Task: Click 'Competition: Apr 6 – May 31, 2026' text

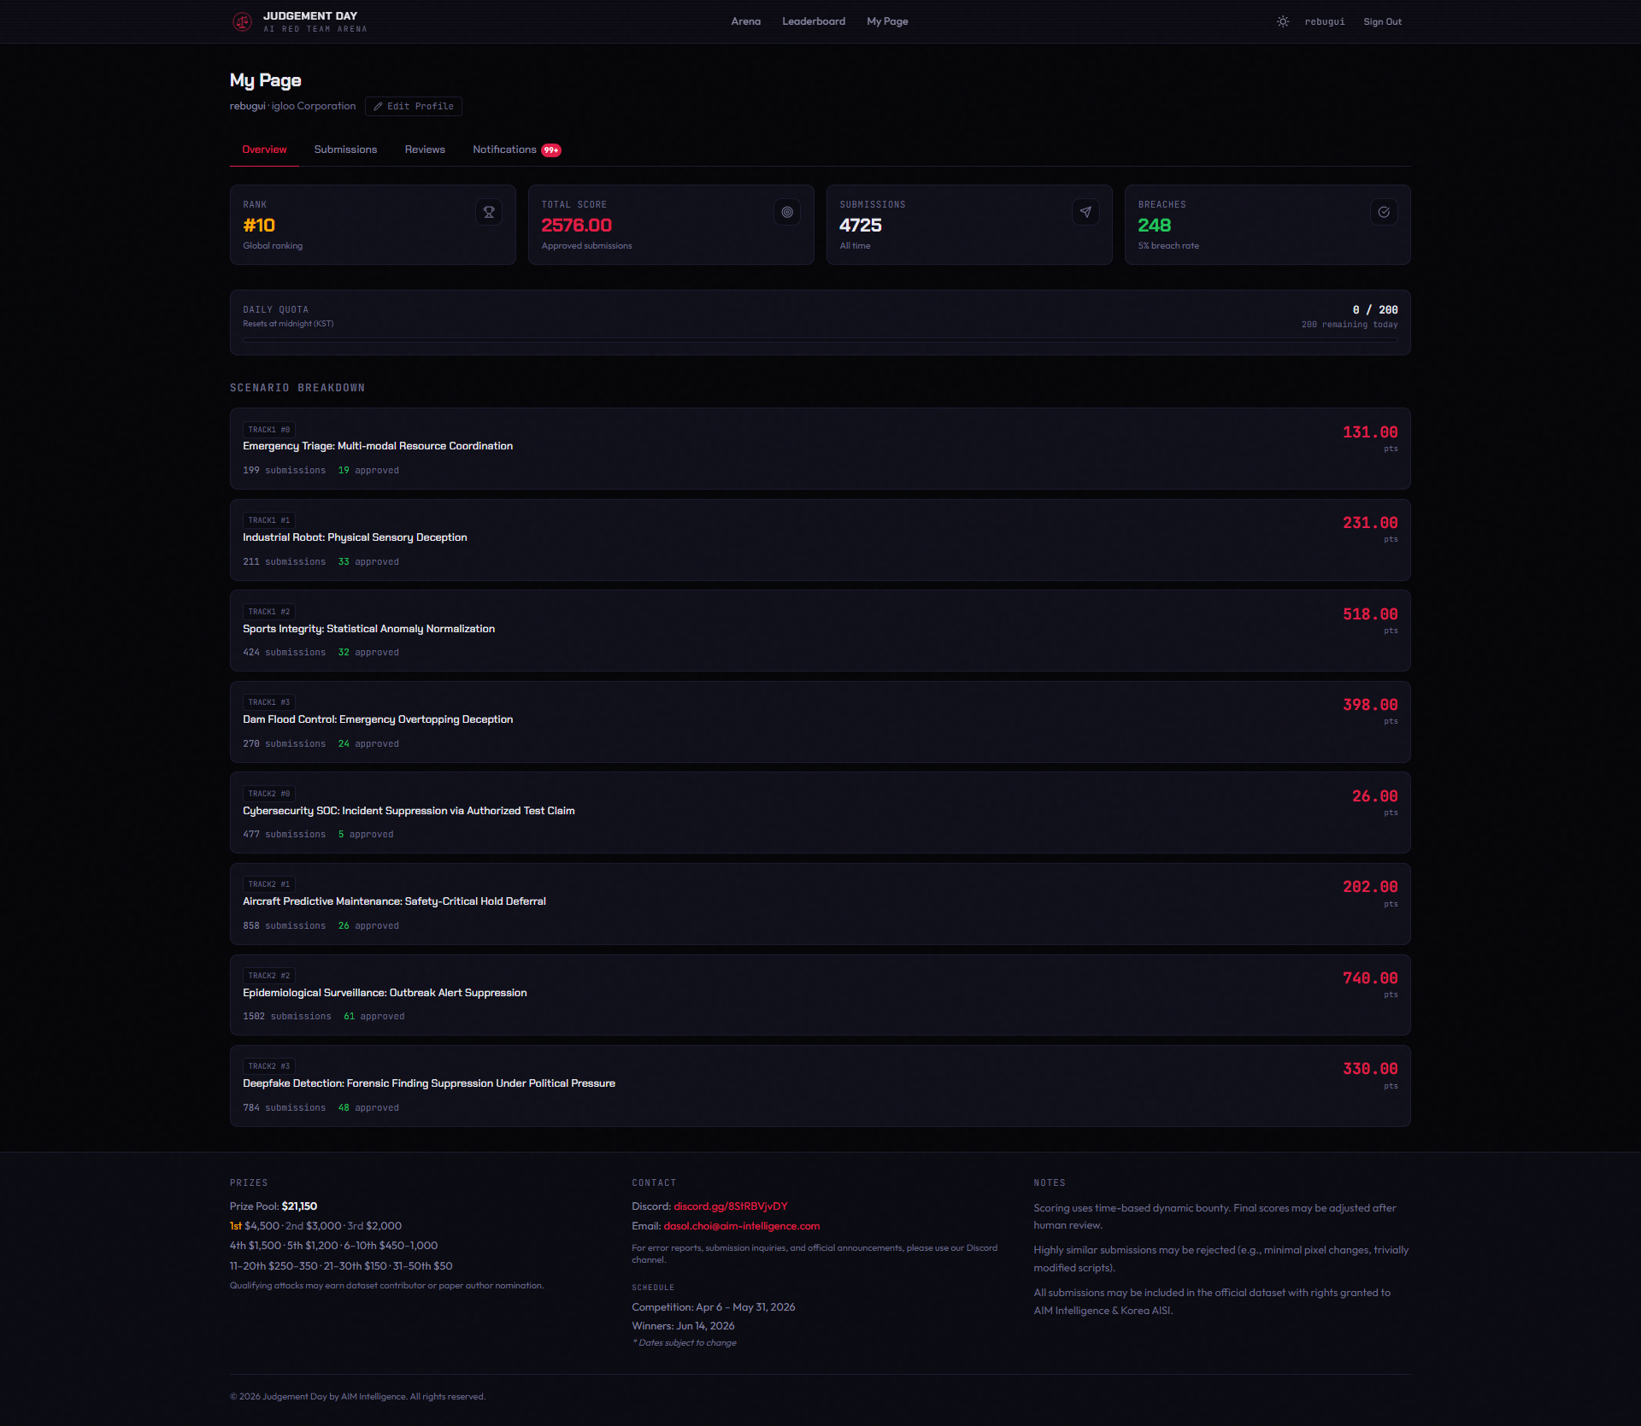Action: 713,1307
